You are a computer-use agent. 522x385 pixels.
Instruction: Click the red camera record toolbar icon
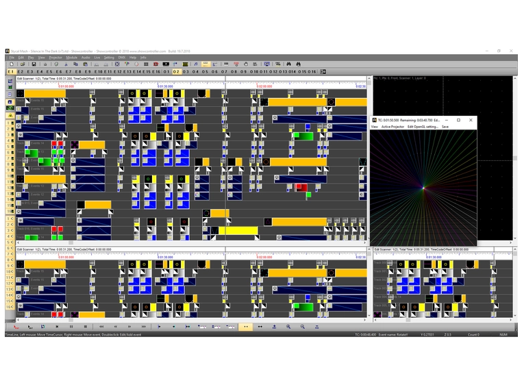coord(156,64)
